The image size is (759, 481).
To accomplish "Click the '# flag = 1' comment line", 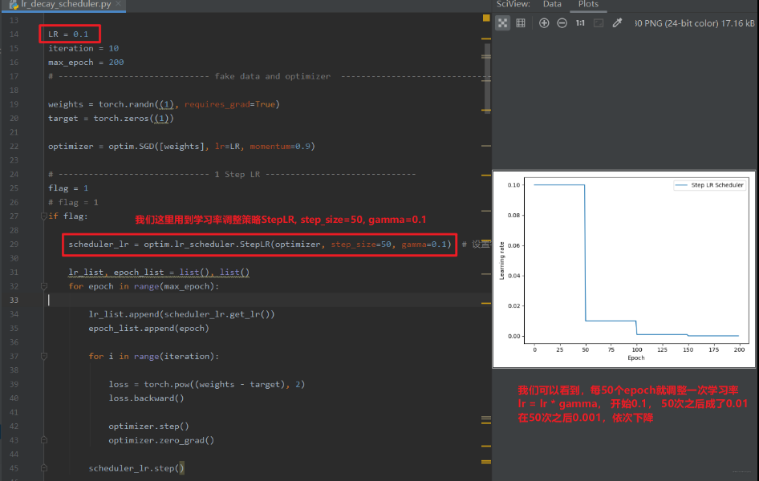I will coord(73,202).
